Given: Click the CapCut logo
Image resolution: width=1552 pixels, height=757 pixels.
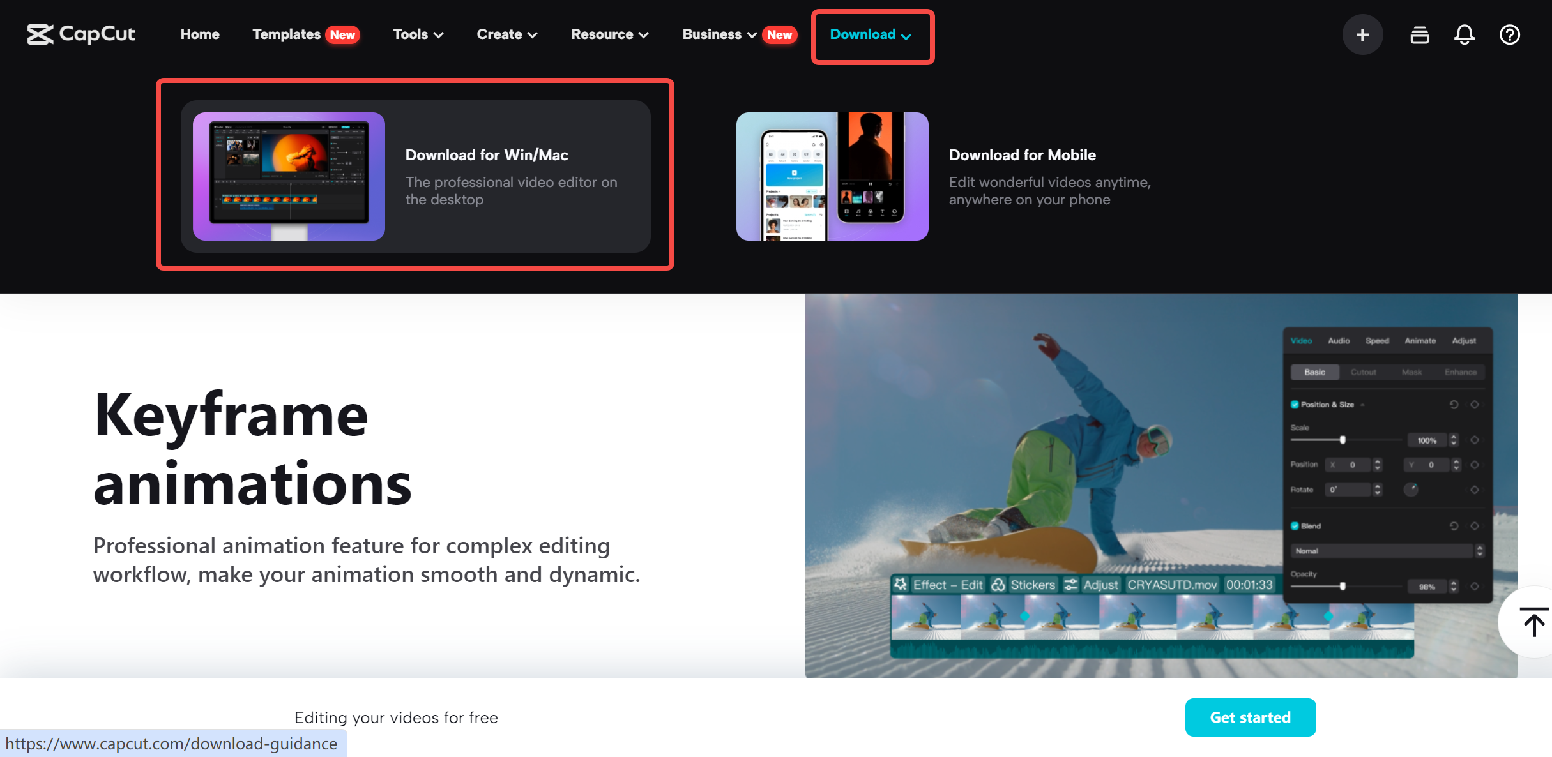Looking at the screenshot, I should click(x=81, y=34).
